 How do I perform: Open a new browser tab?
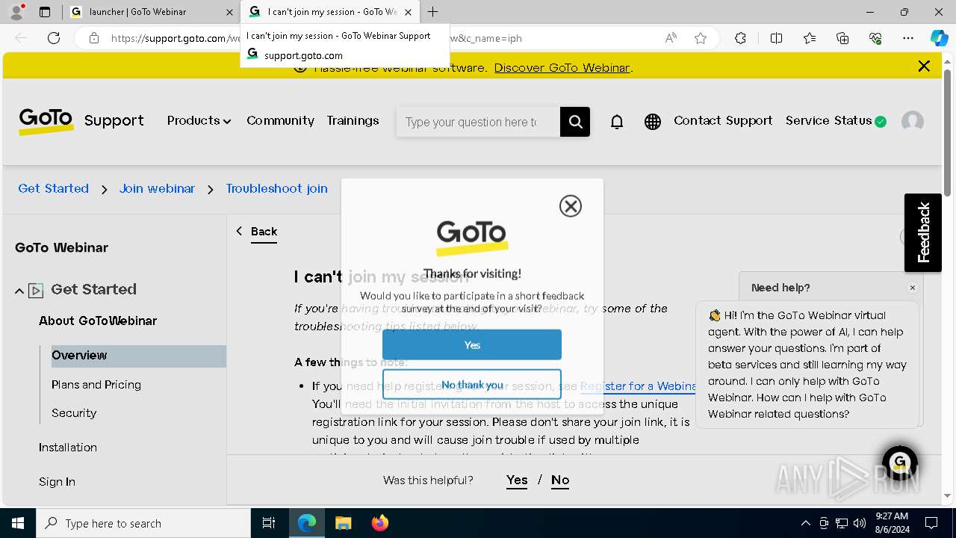[433, 12]
